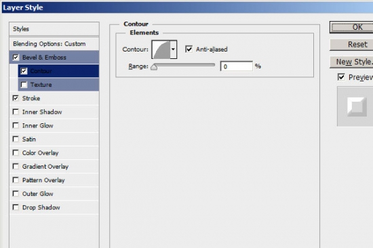Open the Contour curve thumbnail editor
The height and width of the screenshot is (248, 373).
tap(161, 49)
